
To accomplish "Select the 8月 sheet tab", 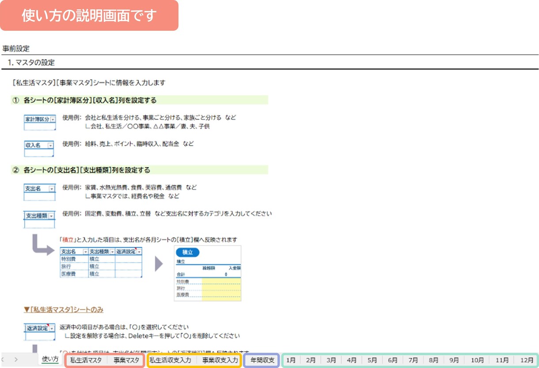I will pos(433,360).
